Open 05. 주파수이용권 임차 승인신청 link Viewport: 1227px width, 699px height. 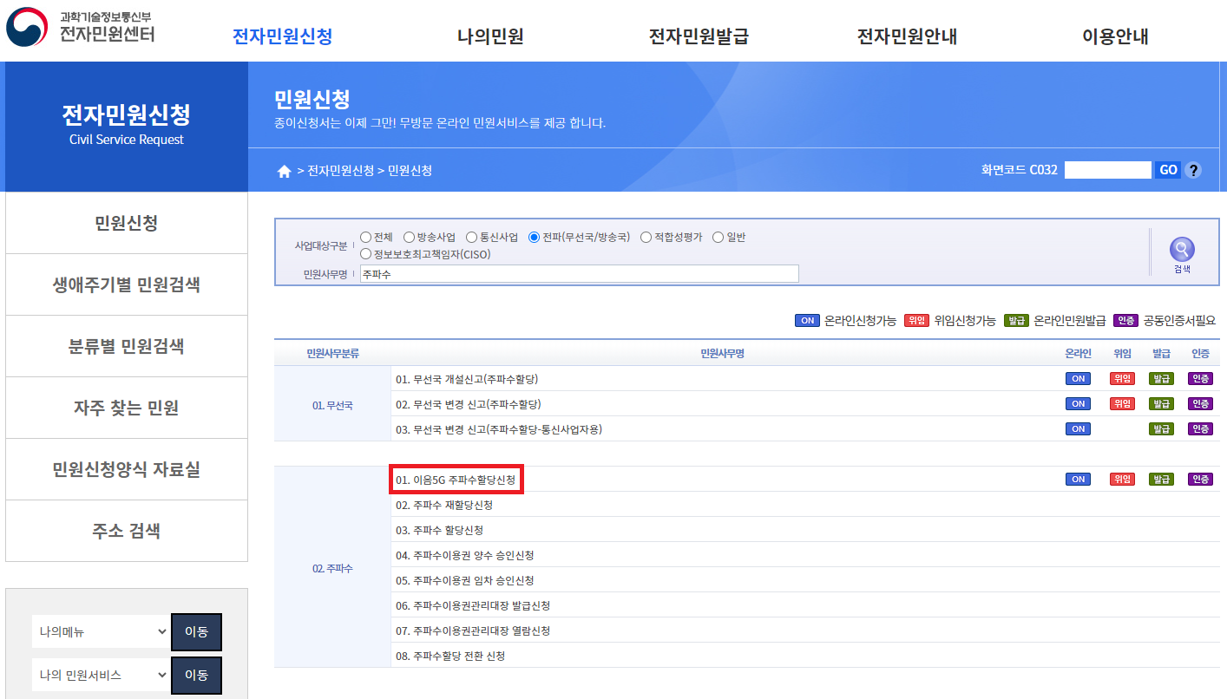[464, 580]
